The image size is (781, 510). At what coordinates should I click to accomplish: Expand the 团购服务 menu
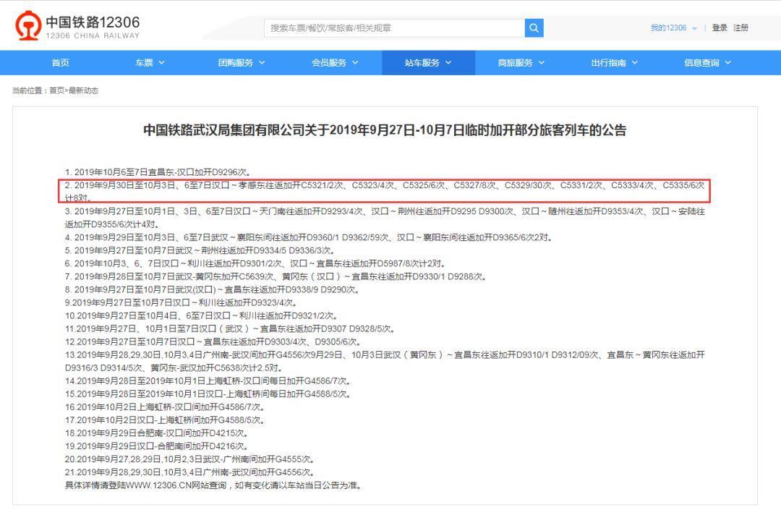click(x=242, y=63)
